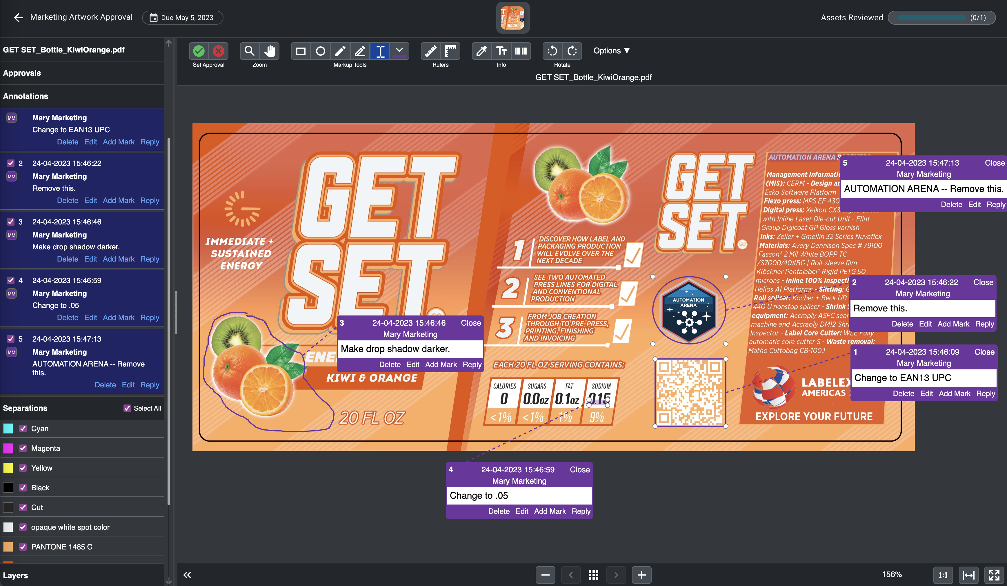Expand the Approvals section
This screenshot has width=1007, height=586.
tap(82, 73)
